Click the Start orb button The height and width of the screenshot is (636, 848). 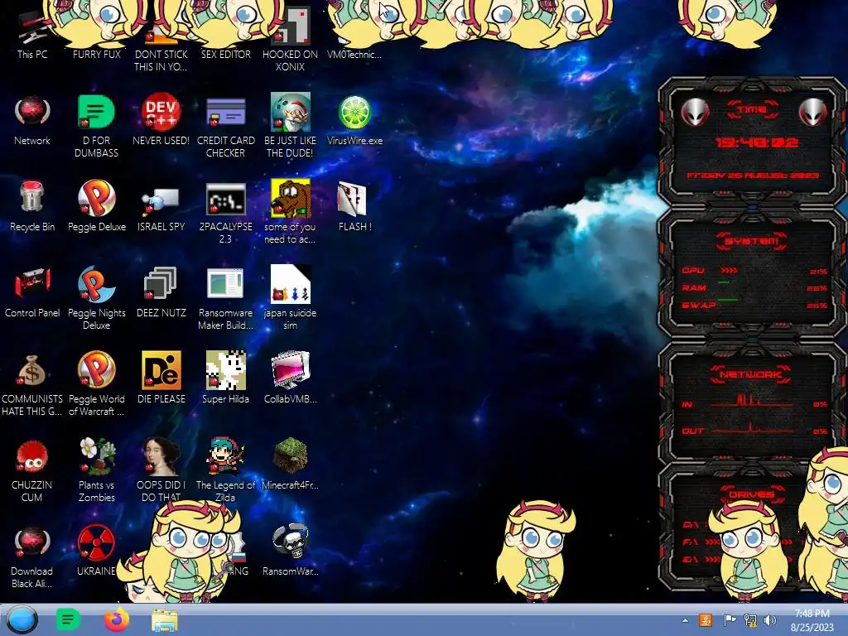pos(22,619)
